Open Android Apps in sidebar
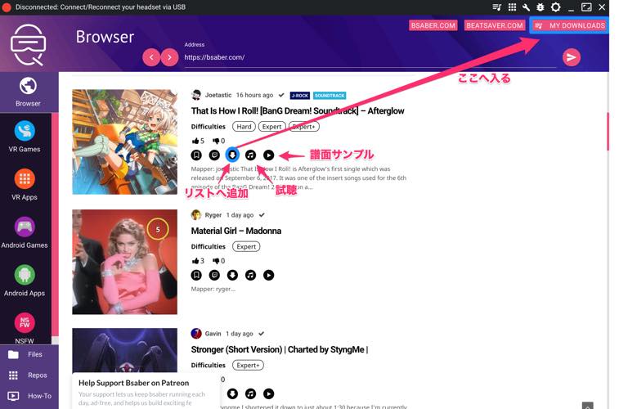The height and width of the screenshot is (409, 619). [x=25, y=281]
